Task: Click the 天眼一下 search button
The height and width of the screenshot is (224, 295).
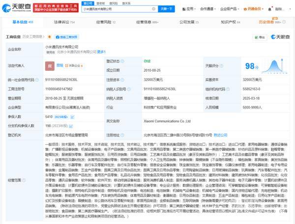Action: [166, 9]
